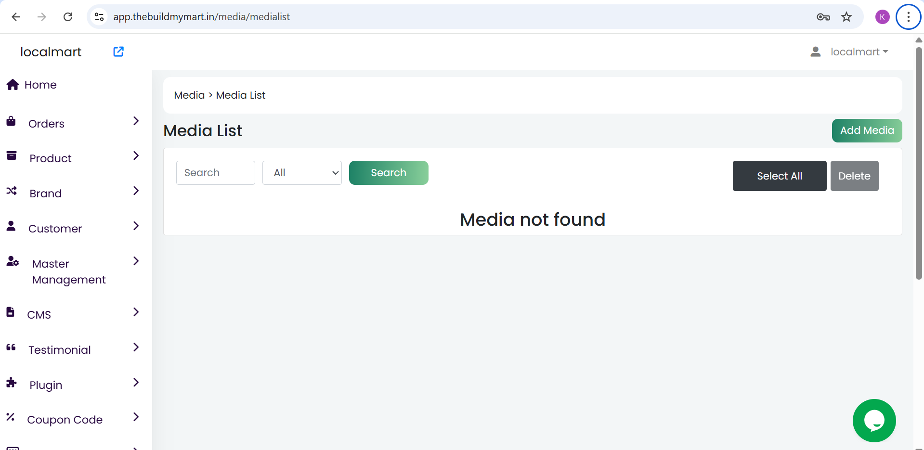924x450 pixels.
Task: Click the Home icon in sidebar
Action: pos(13,85)
